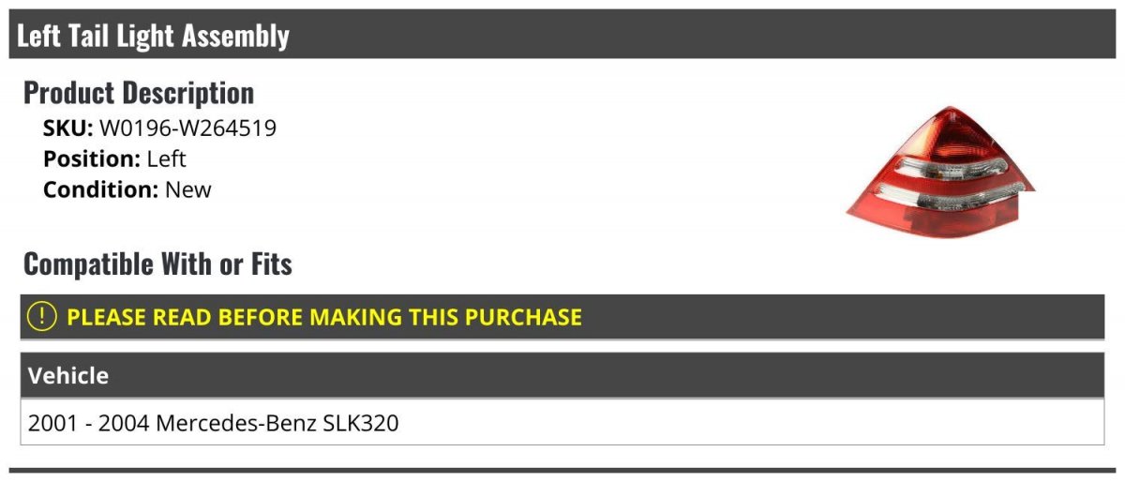Image resolution: width=1125 pixels, height=482 pixels.
Task: Click the "Left Tail Light Assembly" title
Action: click(x=153, y=36)
